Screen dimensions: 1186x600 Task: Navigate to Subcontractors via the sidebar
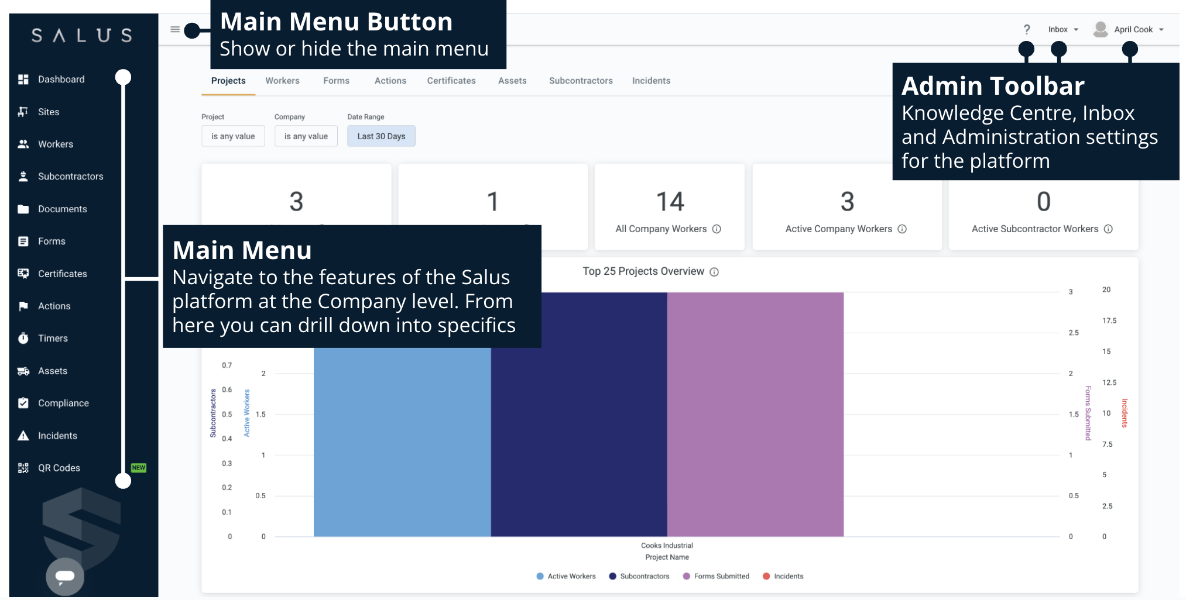click(x=70, y=176)
